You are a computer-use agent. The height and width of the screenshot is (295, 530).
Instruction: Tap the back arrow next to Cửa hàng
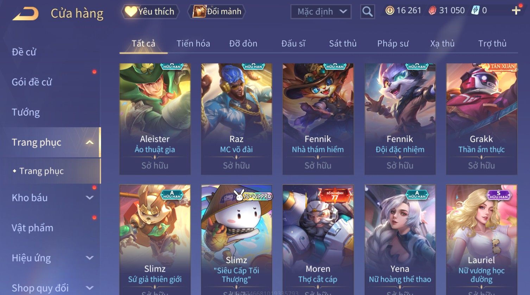25,13
